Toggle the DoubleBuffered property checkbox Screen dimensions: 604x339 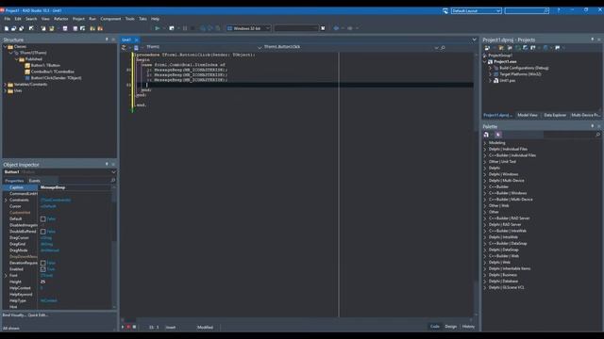[x=43, y=232]
